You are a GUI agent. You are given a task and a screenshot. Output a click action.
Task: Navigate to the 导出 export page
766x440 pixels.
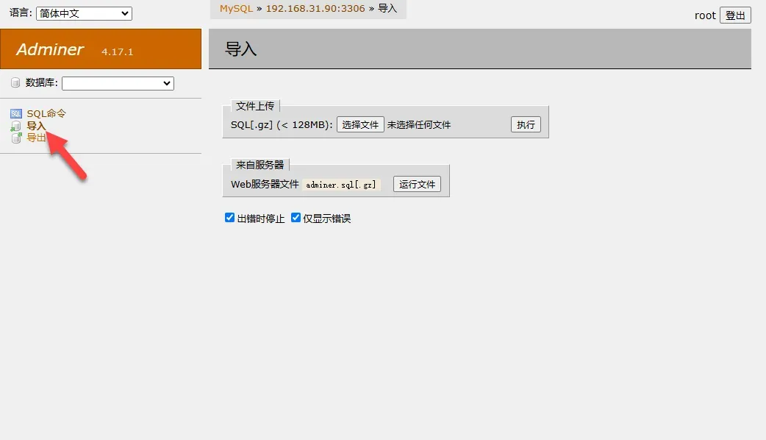(x=35, y=138)
